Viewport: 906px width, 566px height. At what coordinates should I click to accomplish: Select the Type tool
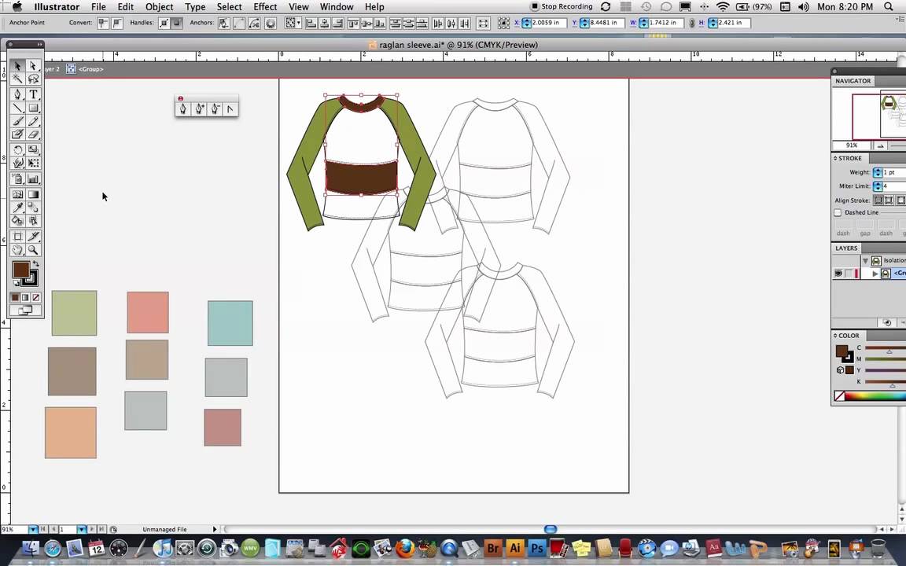click(x=33, y=94)
